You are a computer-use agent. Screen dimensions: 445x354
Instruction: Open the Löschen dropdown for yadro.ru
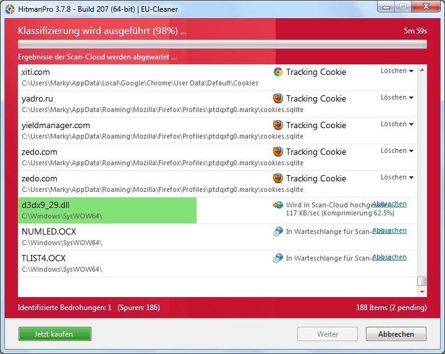397,98
